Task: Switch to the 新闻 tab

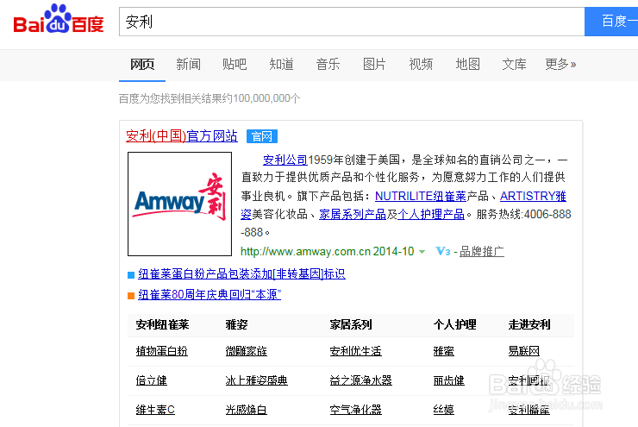Action: [188, 65]
